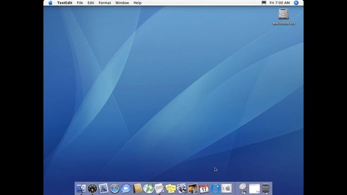Viewport: 347px width, 195px height.
Task: Launch iTunes from the Dock
Action: click(148, 188)
